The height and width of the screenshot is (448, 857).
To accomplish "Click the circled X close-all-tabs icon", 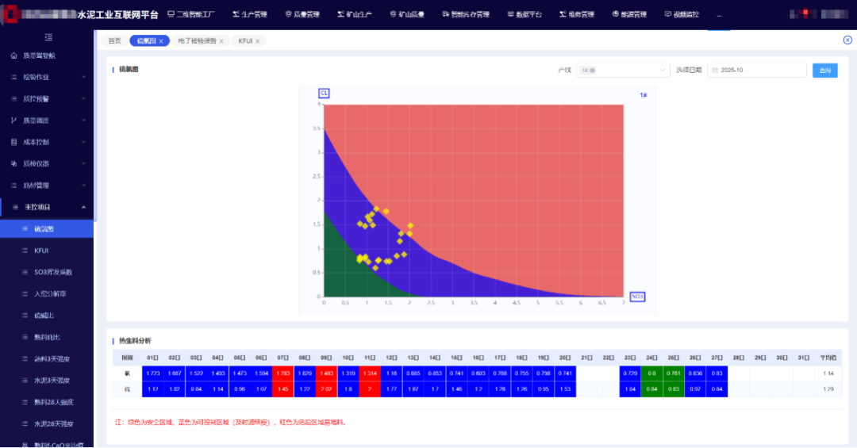I will click(847, 40).
